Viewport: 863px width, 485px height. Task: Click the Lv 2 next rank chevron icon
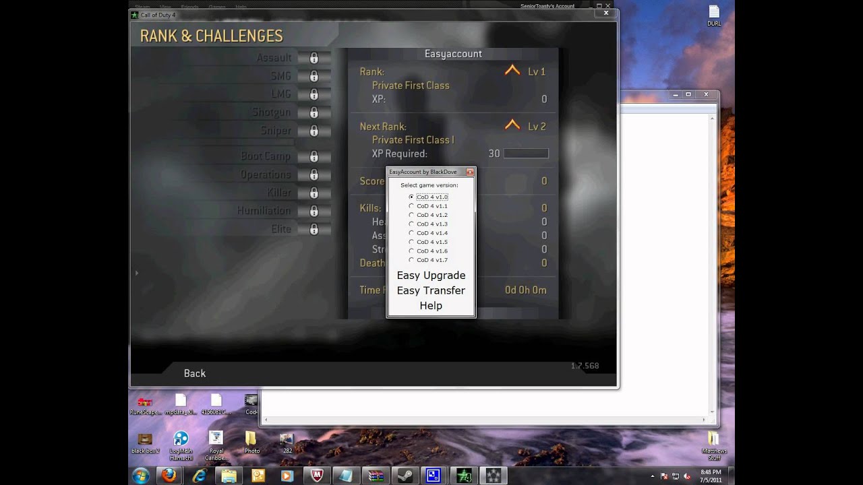(x=512, y=125)
